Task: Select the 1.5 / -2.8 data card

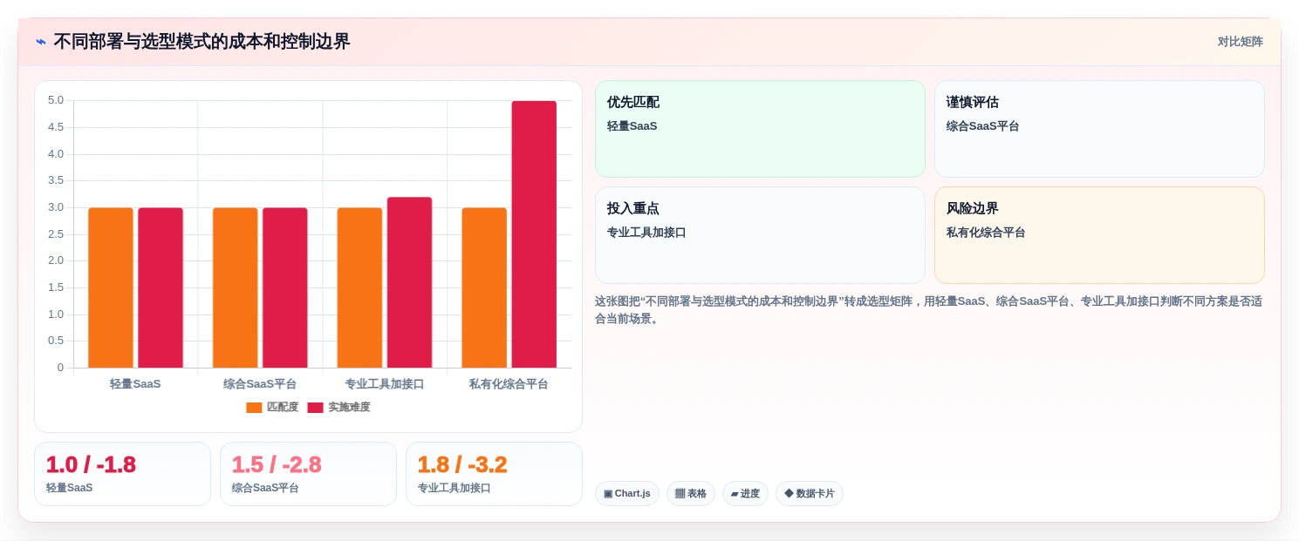Action: point(308,474)
